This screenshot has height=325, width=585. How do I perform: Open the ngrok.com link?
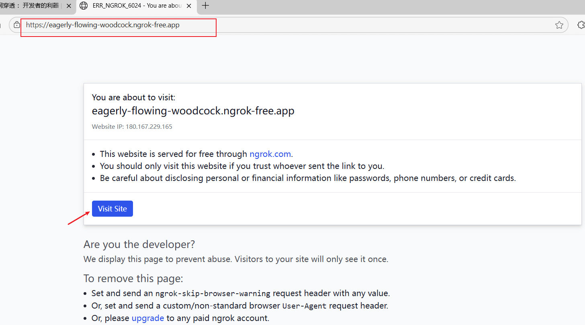[270, 154]
